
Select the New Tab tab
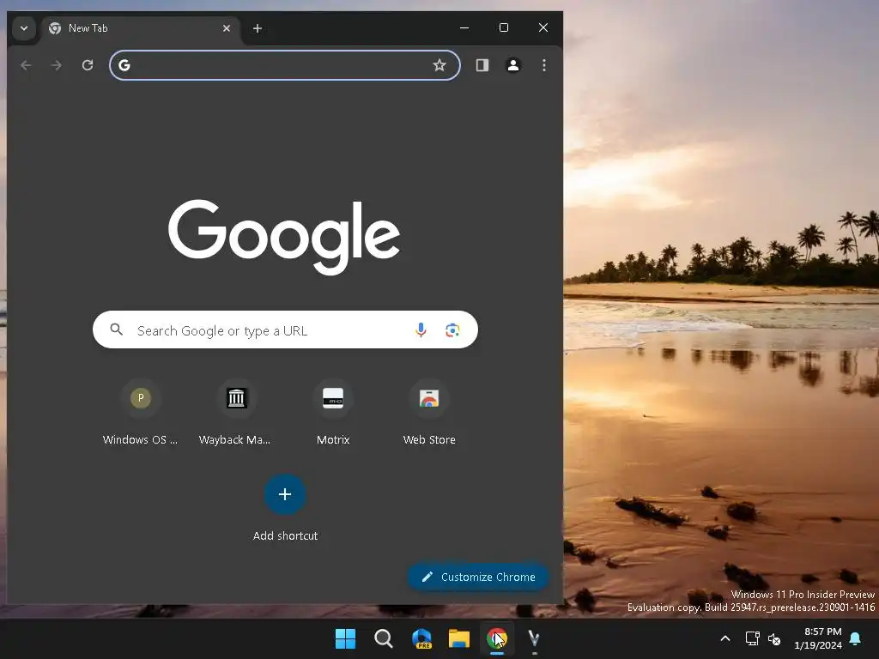click(x=140, y=28)
